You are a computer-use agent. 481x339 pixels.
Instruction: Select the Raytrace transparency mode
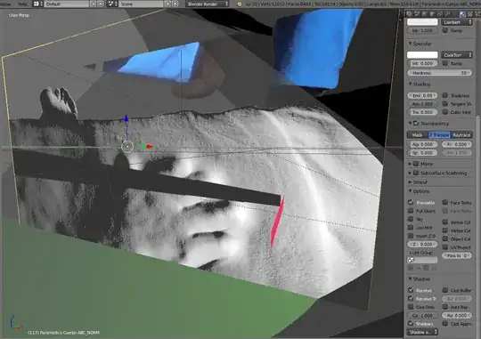click(461, 135)
